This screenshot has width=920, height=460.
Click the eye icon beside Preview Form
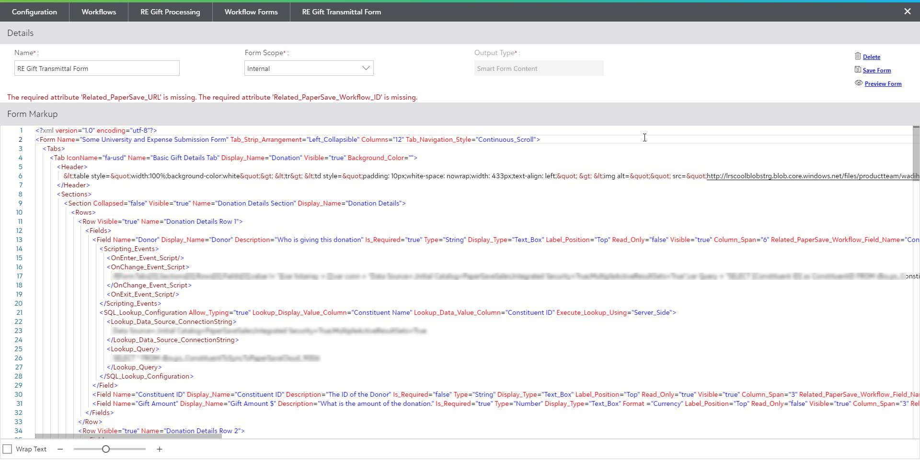tap(859, 83)
